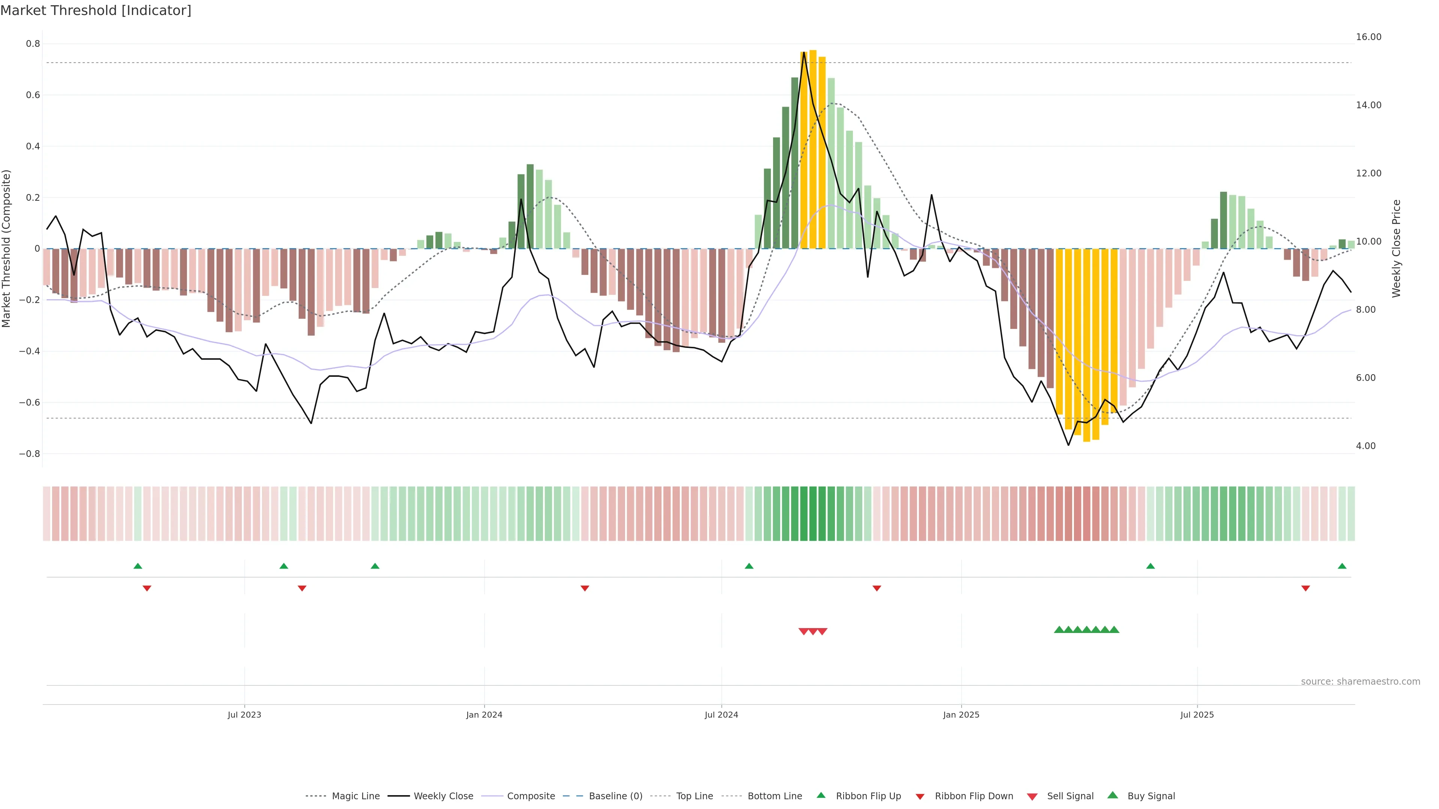Toggle the Weekly Close legend item
Image resolution: width=1439 pixels, height=809 pixels.
pyautogui.click(x=443, y=796)
